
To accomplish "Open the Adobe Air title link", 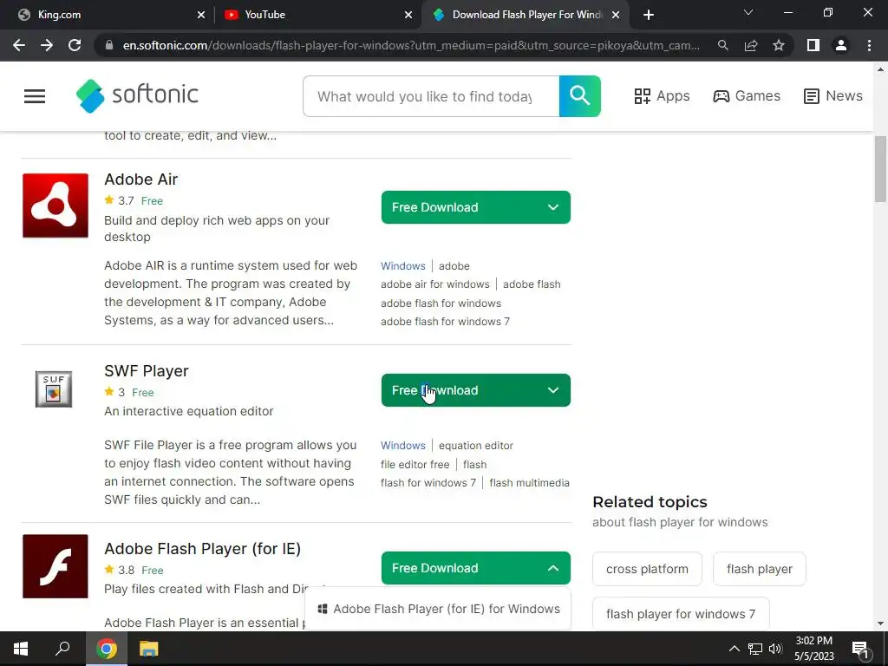I will [x=141, y=180].
